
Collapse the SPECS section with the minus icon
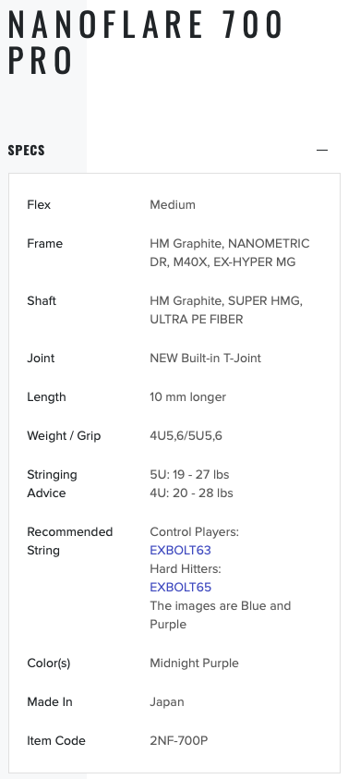tap(322, 150)
